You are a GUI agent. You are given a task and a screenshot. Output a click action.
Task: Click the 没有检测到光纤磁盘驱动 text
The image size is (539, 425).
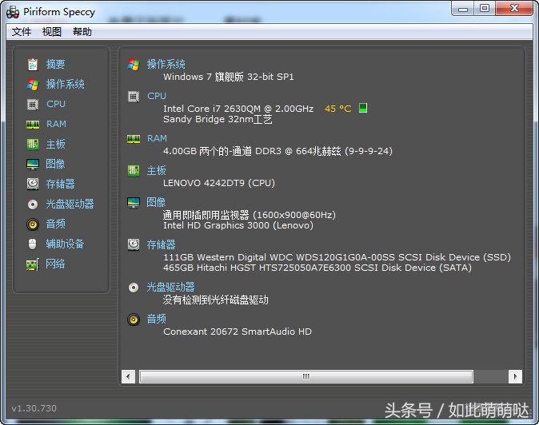click(x=216, y=300)
